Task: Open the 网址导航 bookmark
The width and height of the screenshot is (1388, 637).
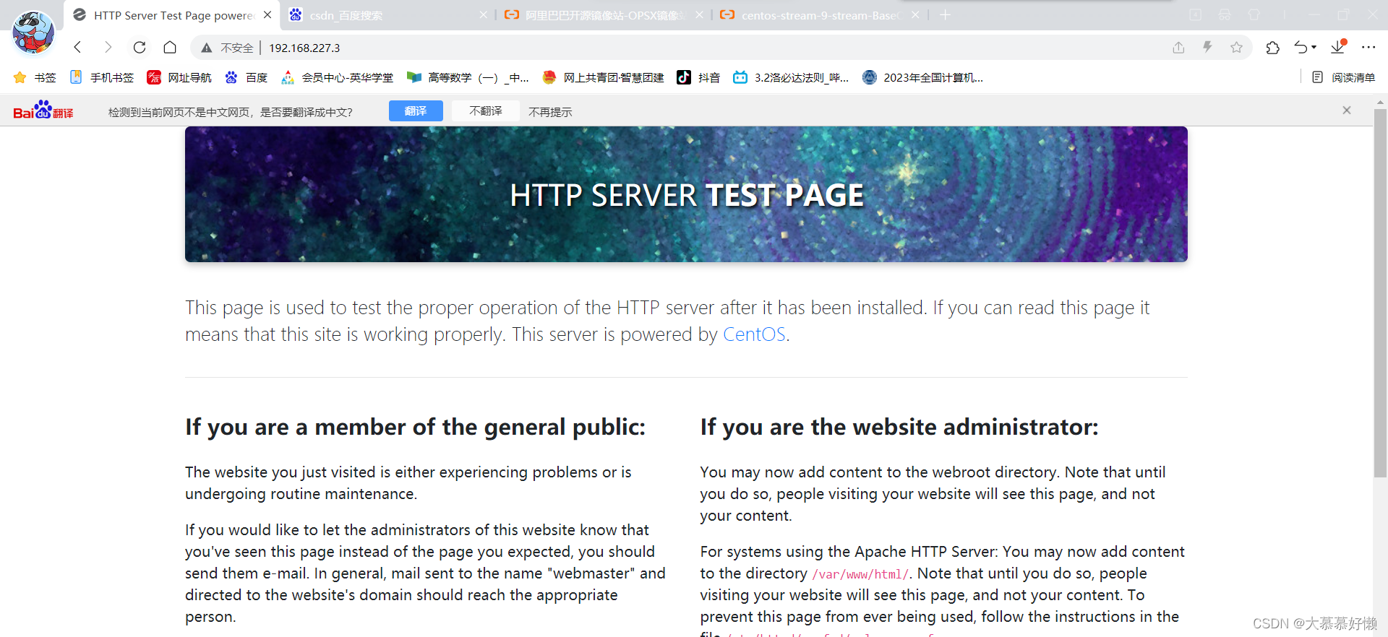Action: coord(179,77)
